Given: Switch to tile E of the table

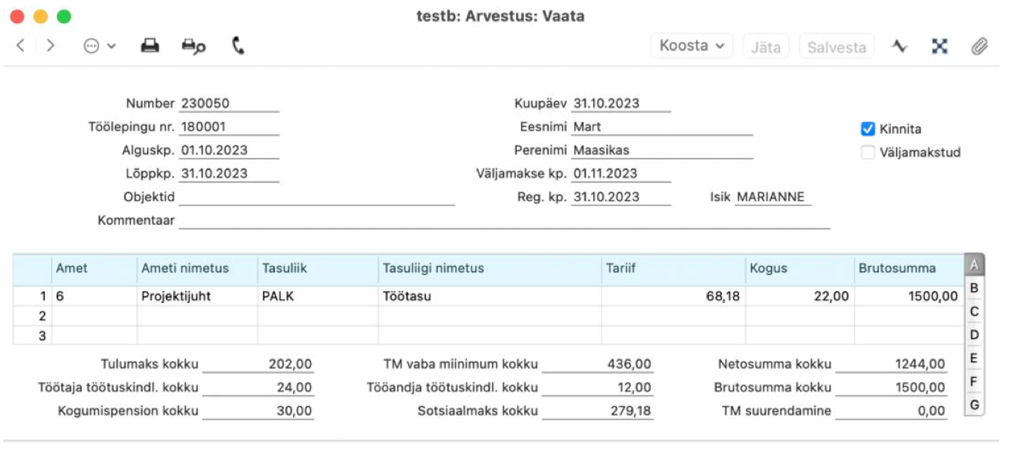Looking at the screenshot, I should pos(974,359).
